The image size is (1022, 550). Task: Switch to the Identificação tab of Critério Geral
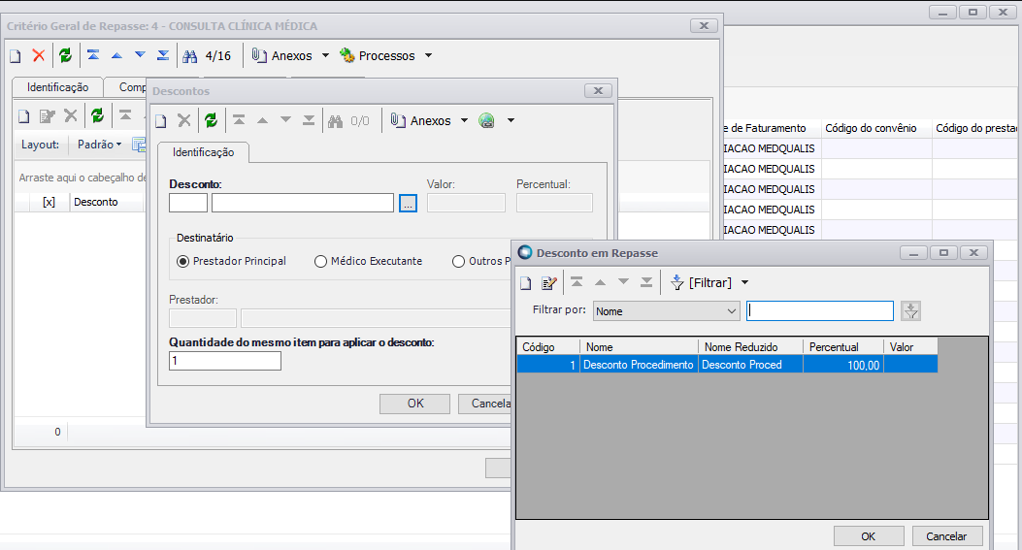coord(58,87)
